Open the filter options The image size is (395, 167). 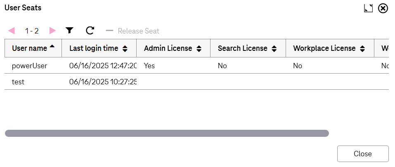point(69,31)
